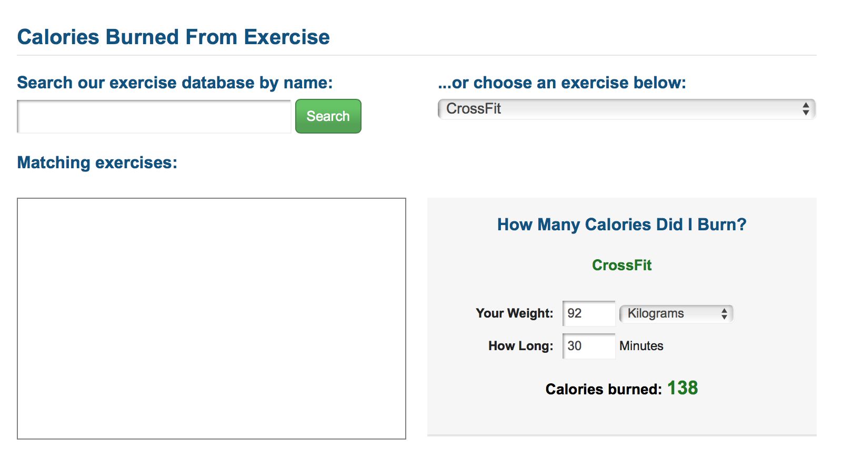The image size is (863, 469).
Task: Click the Matching exercises heading
Action: click(x=97, y=162)
